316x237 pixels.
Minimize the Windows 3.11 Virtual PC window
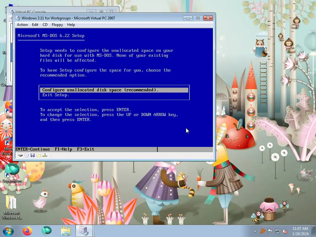click(x=188, y=18)
